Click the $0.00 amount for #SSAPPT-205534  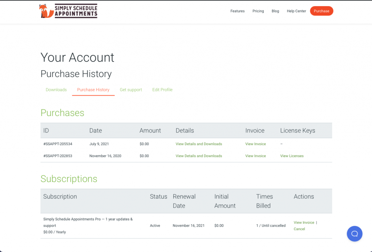pos(144,144)
